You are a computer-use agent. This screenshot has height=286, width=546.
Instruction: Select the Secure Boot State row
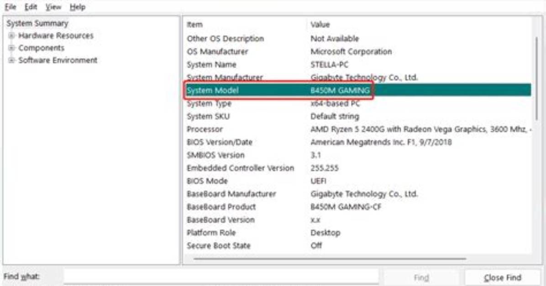[x=358, y=245]
